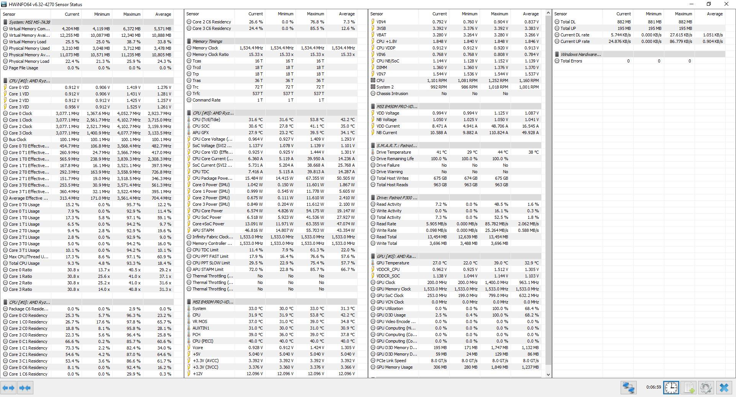Select the Current UP rate row
The height and width of the screenshot is (397, 736).
[640, 41]
